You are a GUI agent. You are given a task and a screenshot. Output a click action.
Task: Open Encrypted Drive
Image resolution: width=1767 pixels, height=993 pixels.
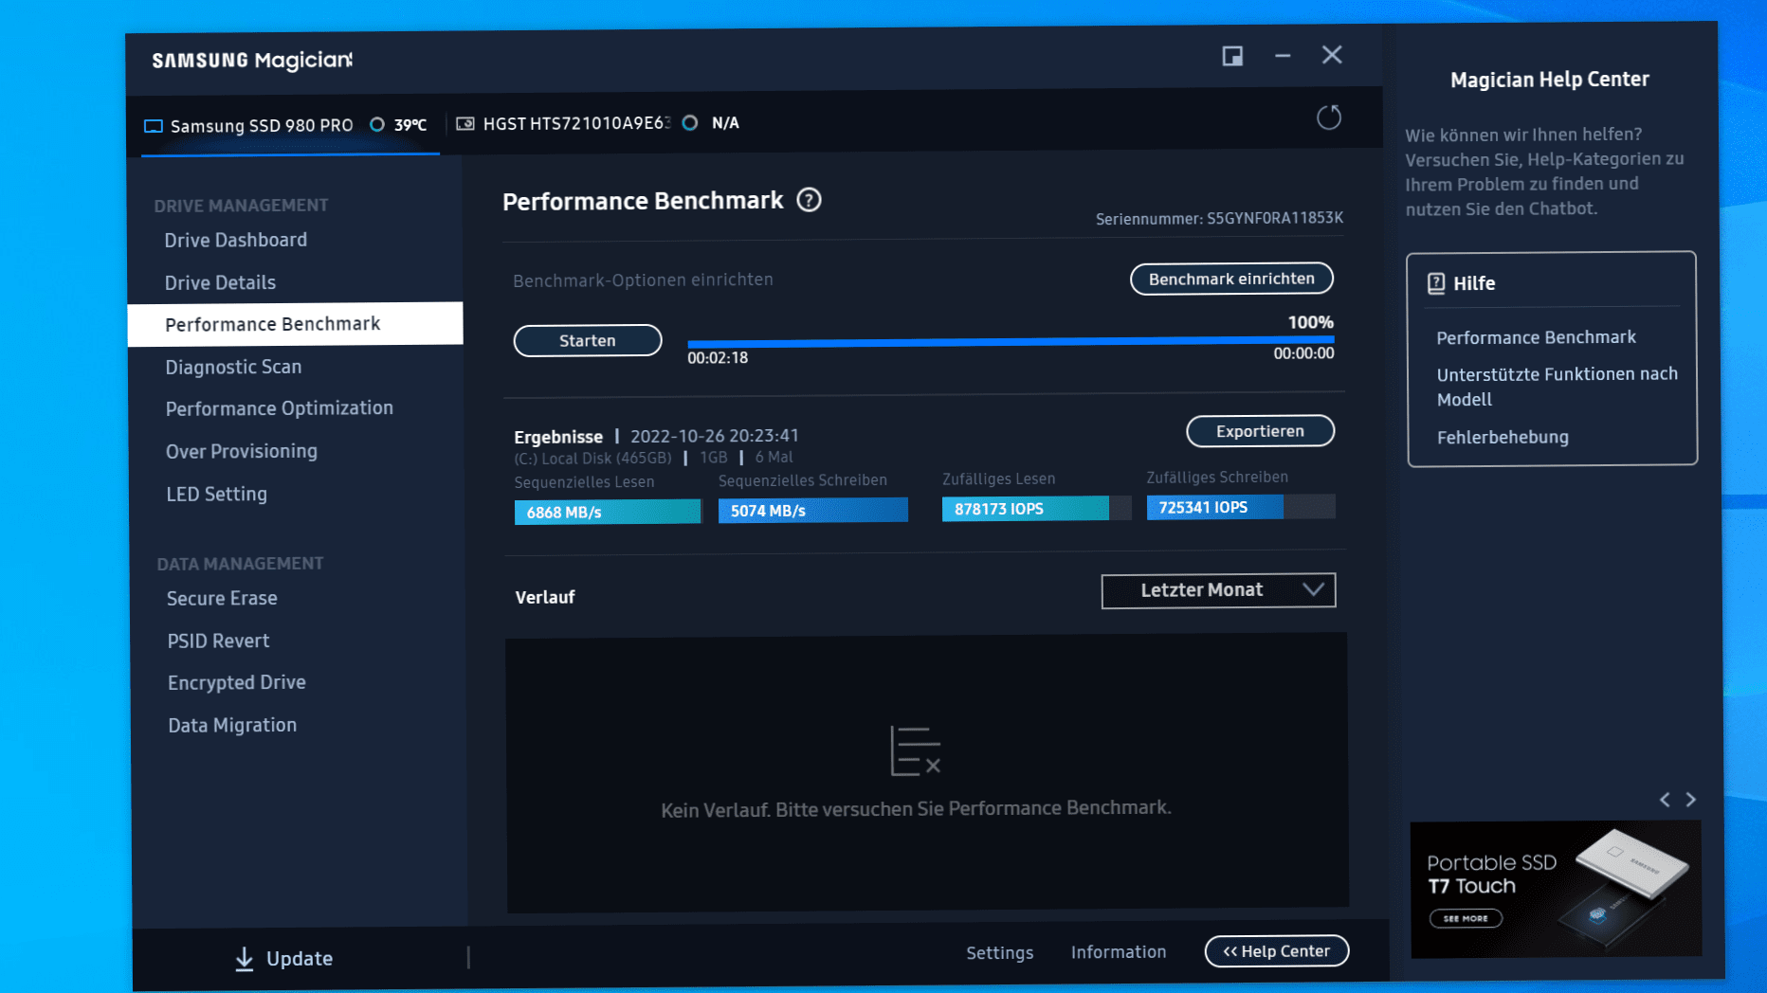(237, 682)
